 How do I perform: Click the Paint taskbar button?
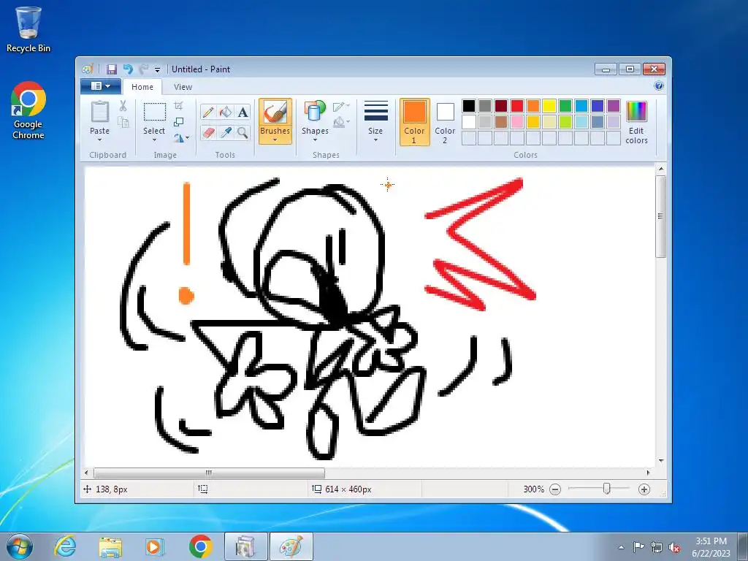291,546
